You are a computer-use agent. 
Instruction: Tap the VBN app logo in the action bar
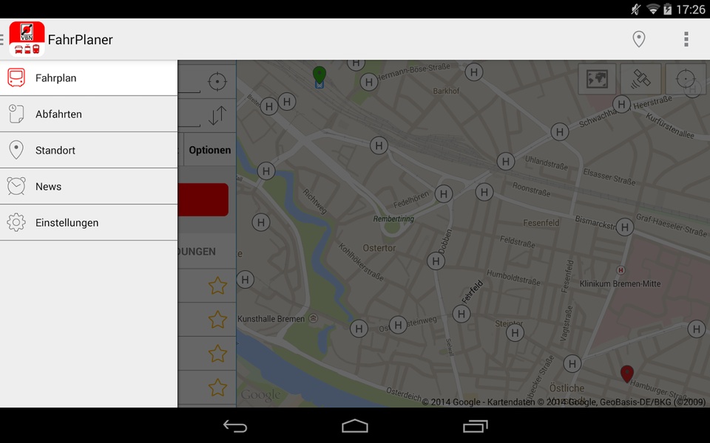27,39
